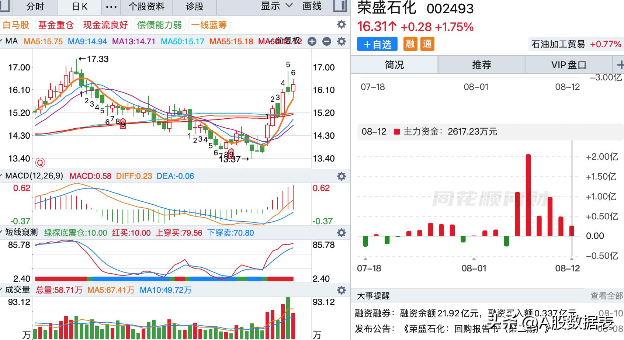Viewport: 624px width, 340px height.
Task: Collapse the MA indicator panel triangle
Action: pyautogui.click(x=2, y=40)
